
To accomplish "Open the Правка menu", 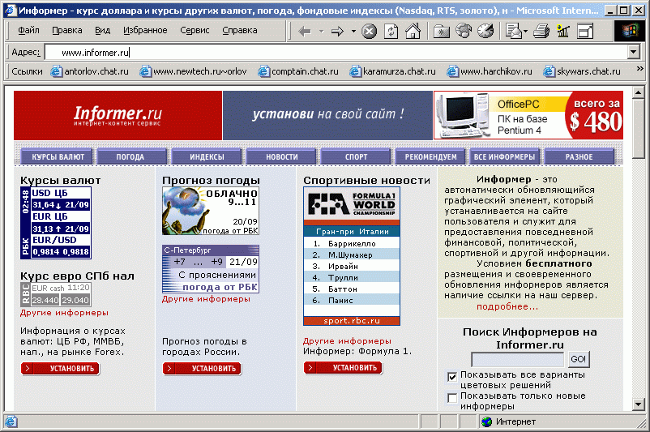I will pyautogui.click(x=67, y=30).
